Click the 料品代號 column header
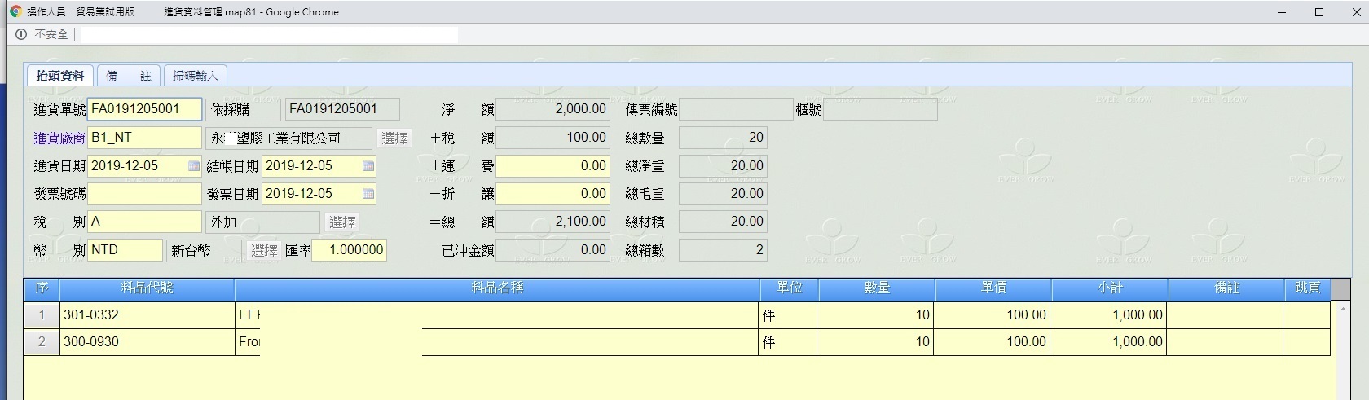This screenshot has width=1369, height=400. click(147, 288)
